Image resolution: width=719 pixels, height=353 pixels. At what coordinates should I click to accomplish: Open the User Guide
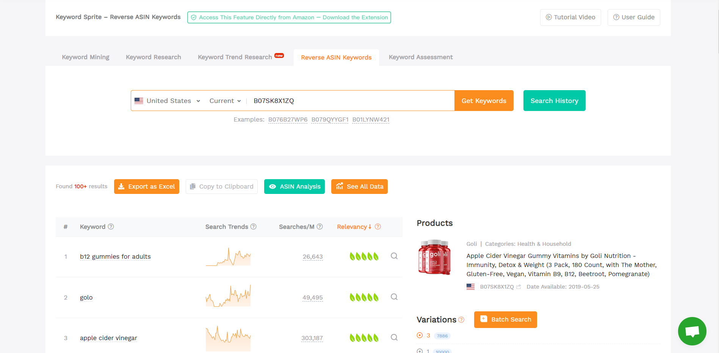(x=634, y=17)
